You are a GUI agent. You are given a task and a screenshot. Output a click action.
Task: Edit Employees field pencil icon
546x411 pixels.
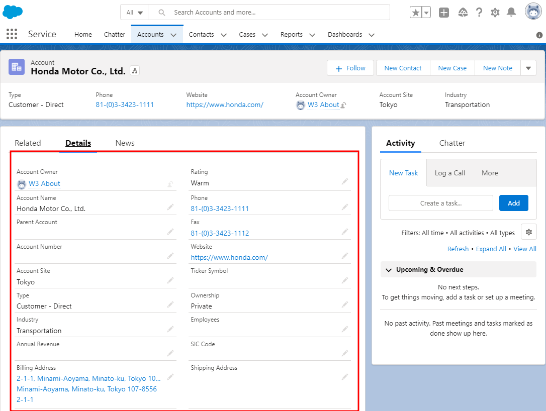pyautogui.click(x=345, y=329)
